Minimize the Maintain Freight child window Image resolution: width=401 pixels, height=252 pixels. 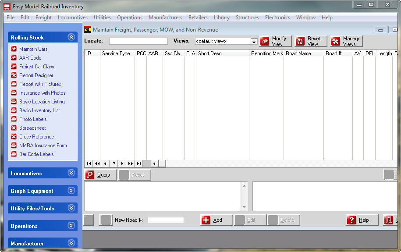pyautogui.click(x=380, y=30)
